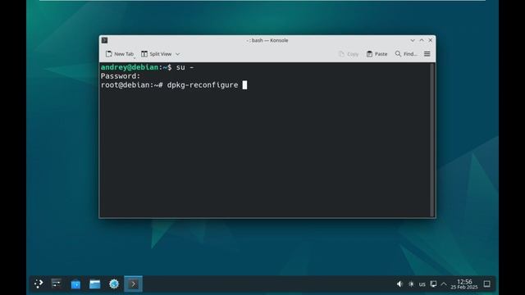Click the Password: line in terminal
This screenshot has width=525, height=295.
[x=121, y=76]
